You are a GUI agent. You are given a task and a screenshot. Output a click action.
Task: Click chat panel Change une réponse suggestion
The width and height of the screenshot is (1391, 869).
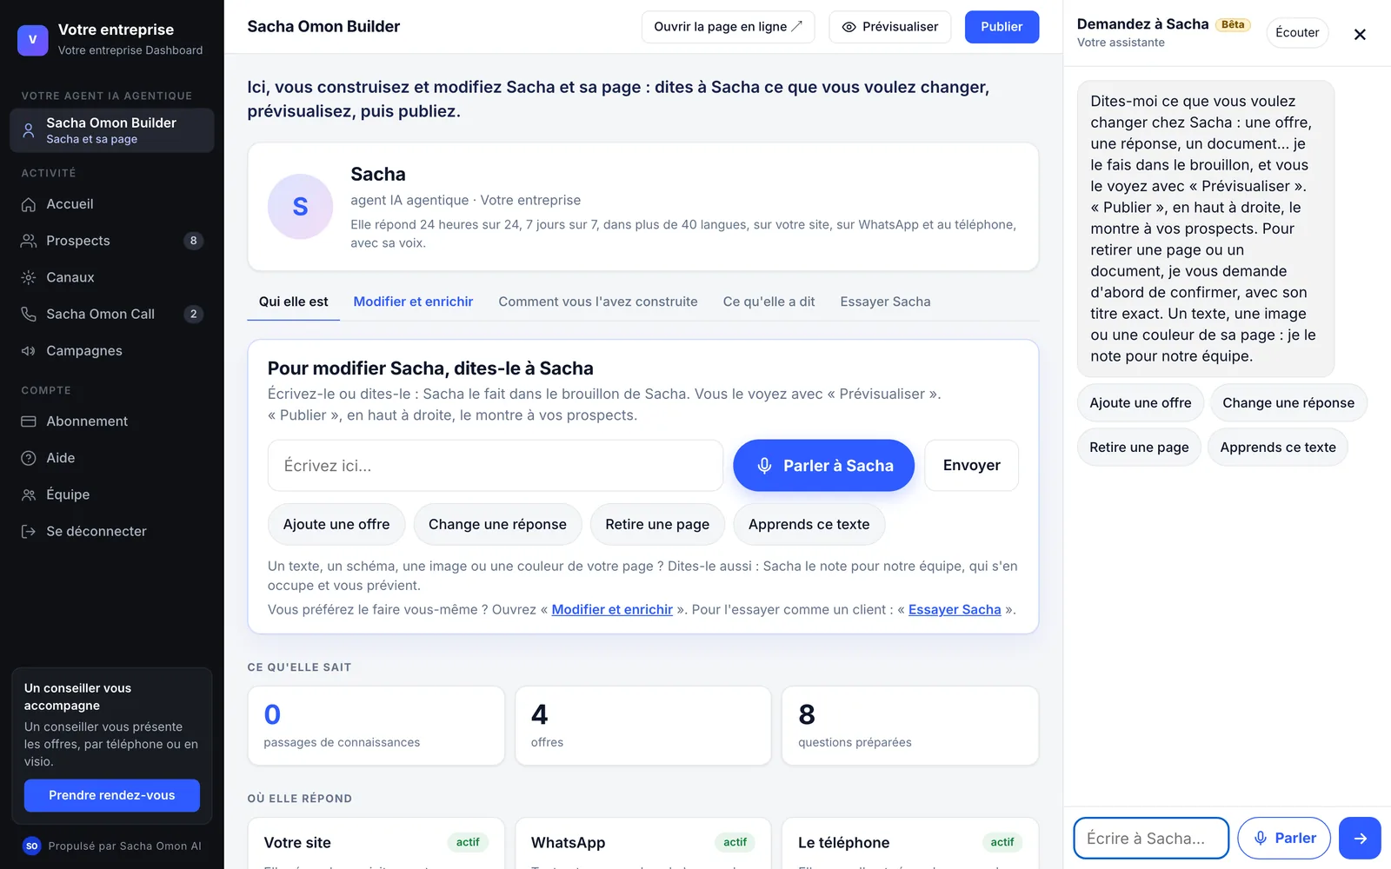tap(1288, 403)
